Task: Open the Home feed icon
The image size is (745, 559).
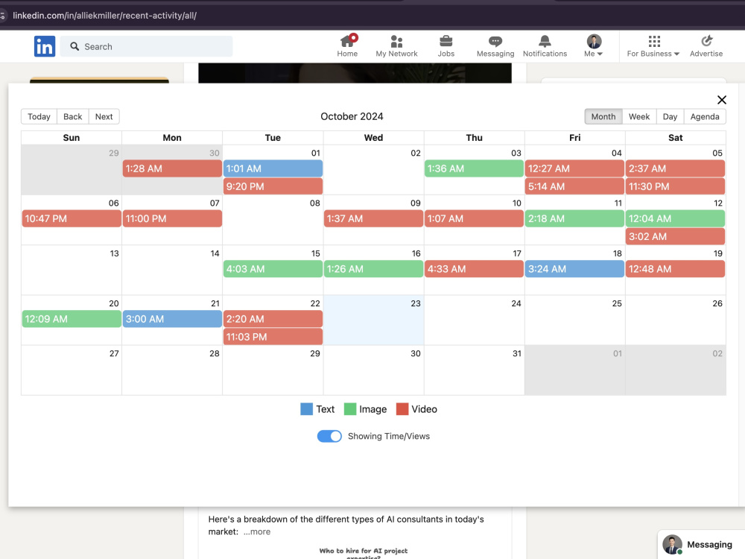Action: click(347, 46)
